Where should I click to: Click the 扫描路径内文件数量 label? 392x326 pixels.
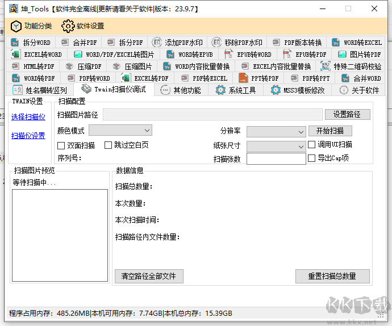coord(148,237)
